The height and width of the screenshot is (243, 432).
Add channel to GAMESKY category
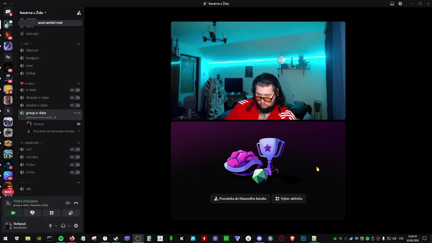coord(79,143)
